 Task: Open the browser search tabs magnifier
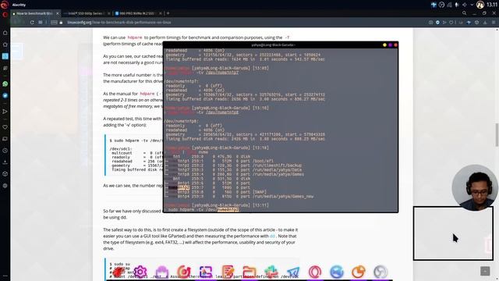(465, 13)
